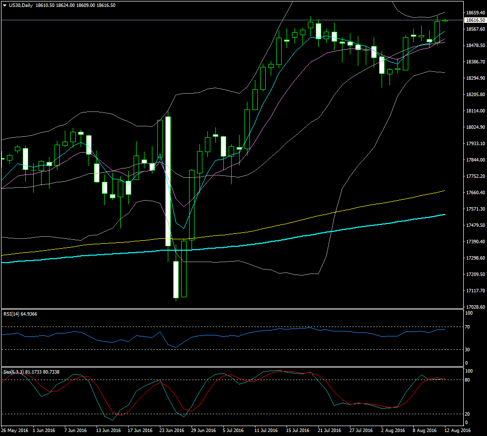Select the large white candle on 23 Jun 2016
This screenshot has height=436, width=487.
click(x=168, y=181)
